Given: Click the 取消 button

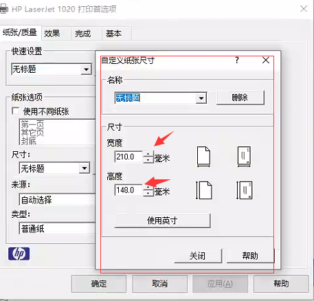Looking at the screenshot, I should (159, 284).
